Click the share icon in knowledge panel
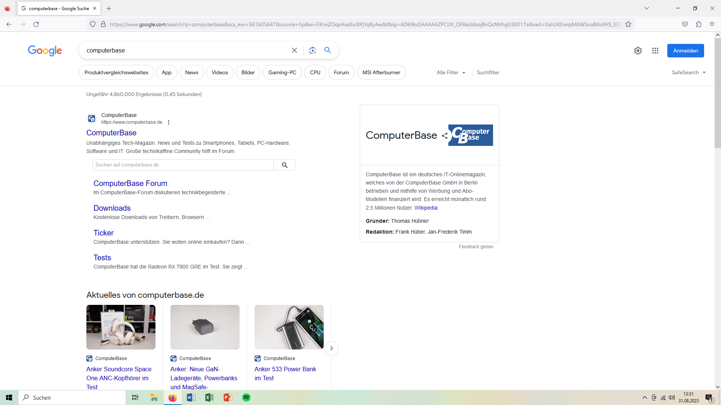The width and height of the screenshot is (721, 405). click(x=445, y=136)
